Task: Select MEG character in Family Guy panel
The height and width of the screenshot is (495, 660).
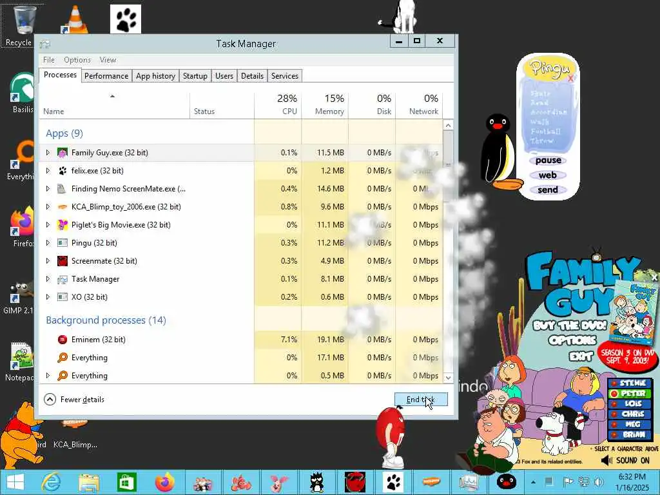Action: (629, 424)
